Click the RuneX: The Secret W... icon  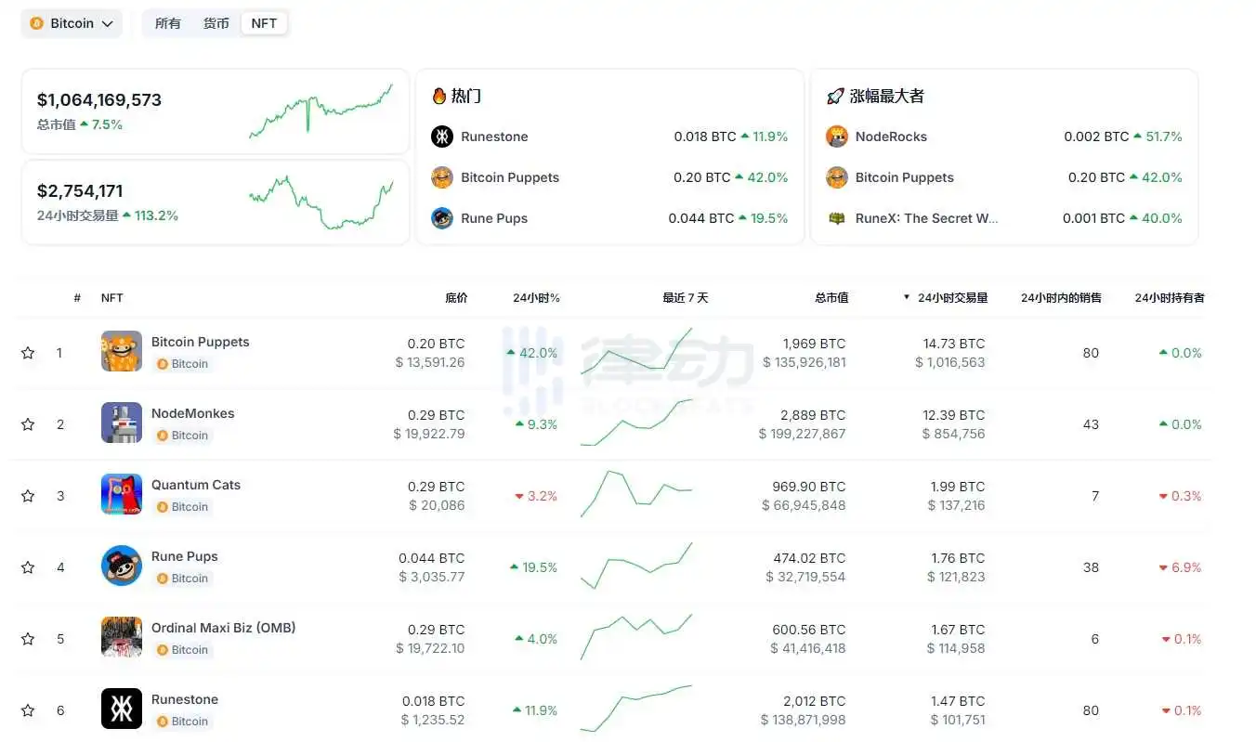[837, 218]
